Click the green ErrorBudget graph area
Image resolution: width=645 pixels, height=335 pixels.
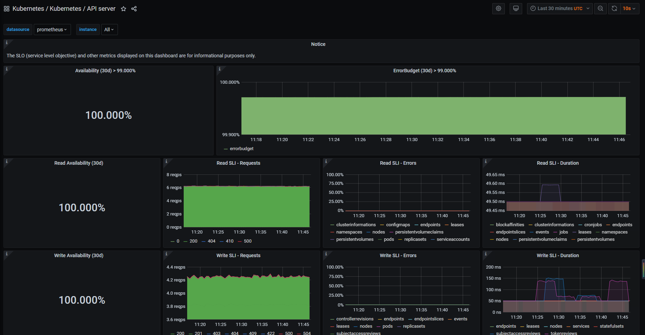click(433, 116)
